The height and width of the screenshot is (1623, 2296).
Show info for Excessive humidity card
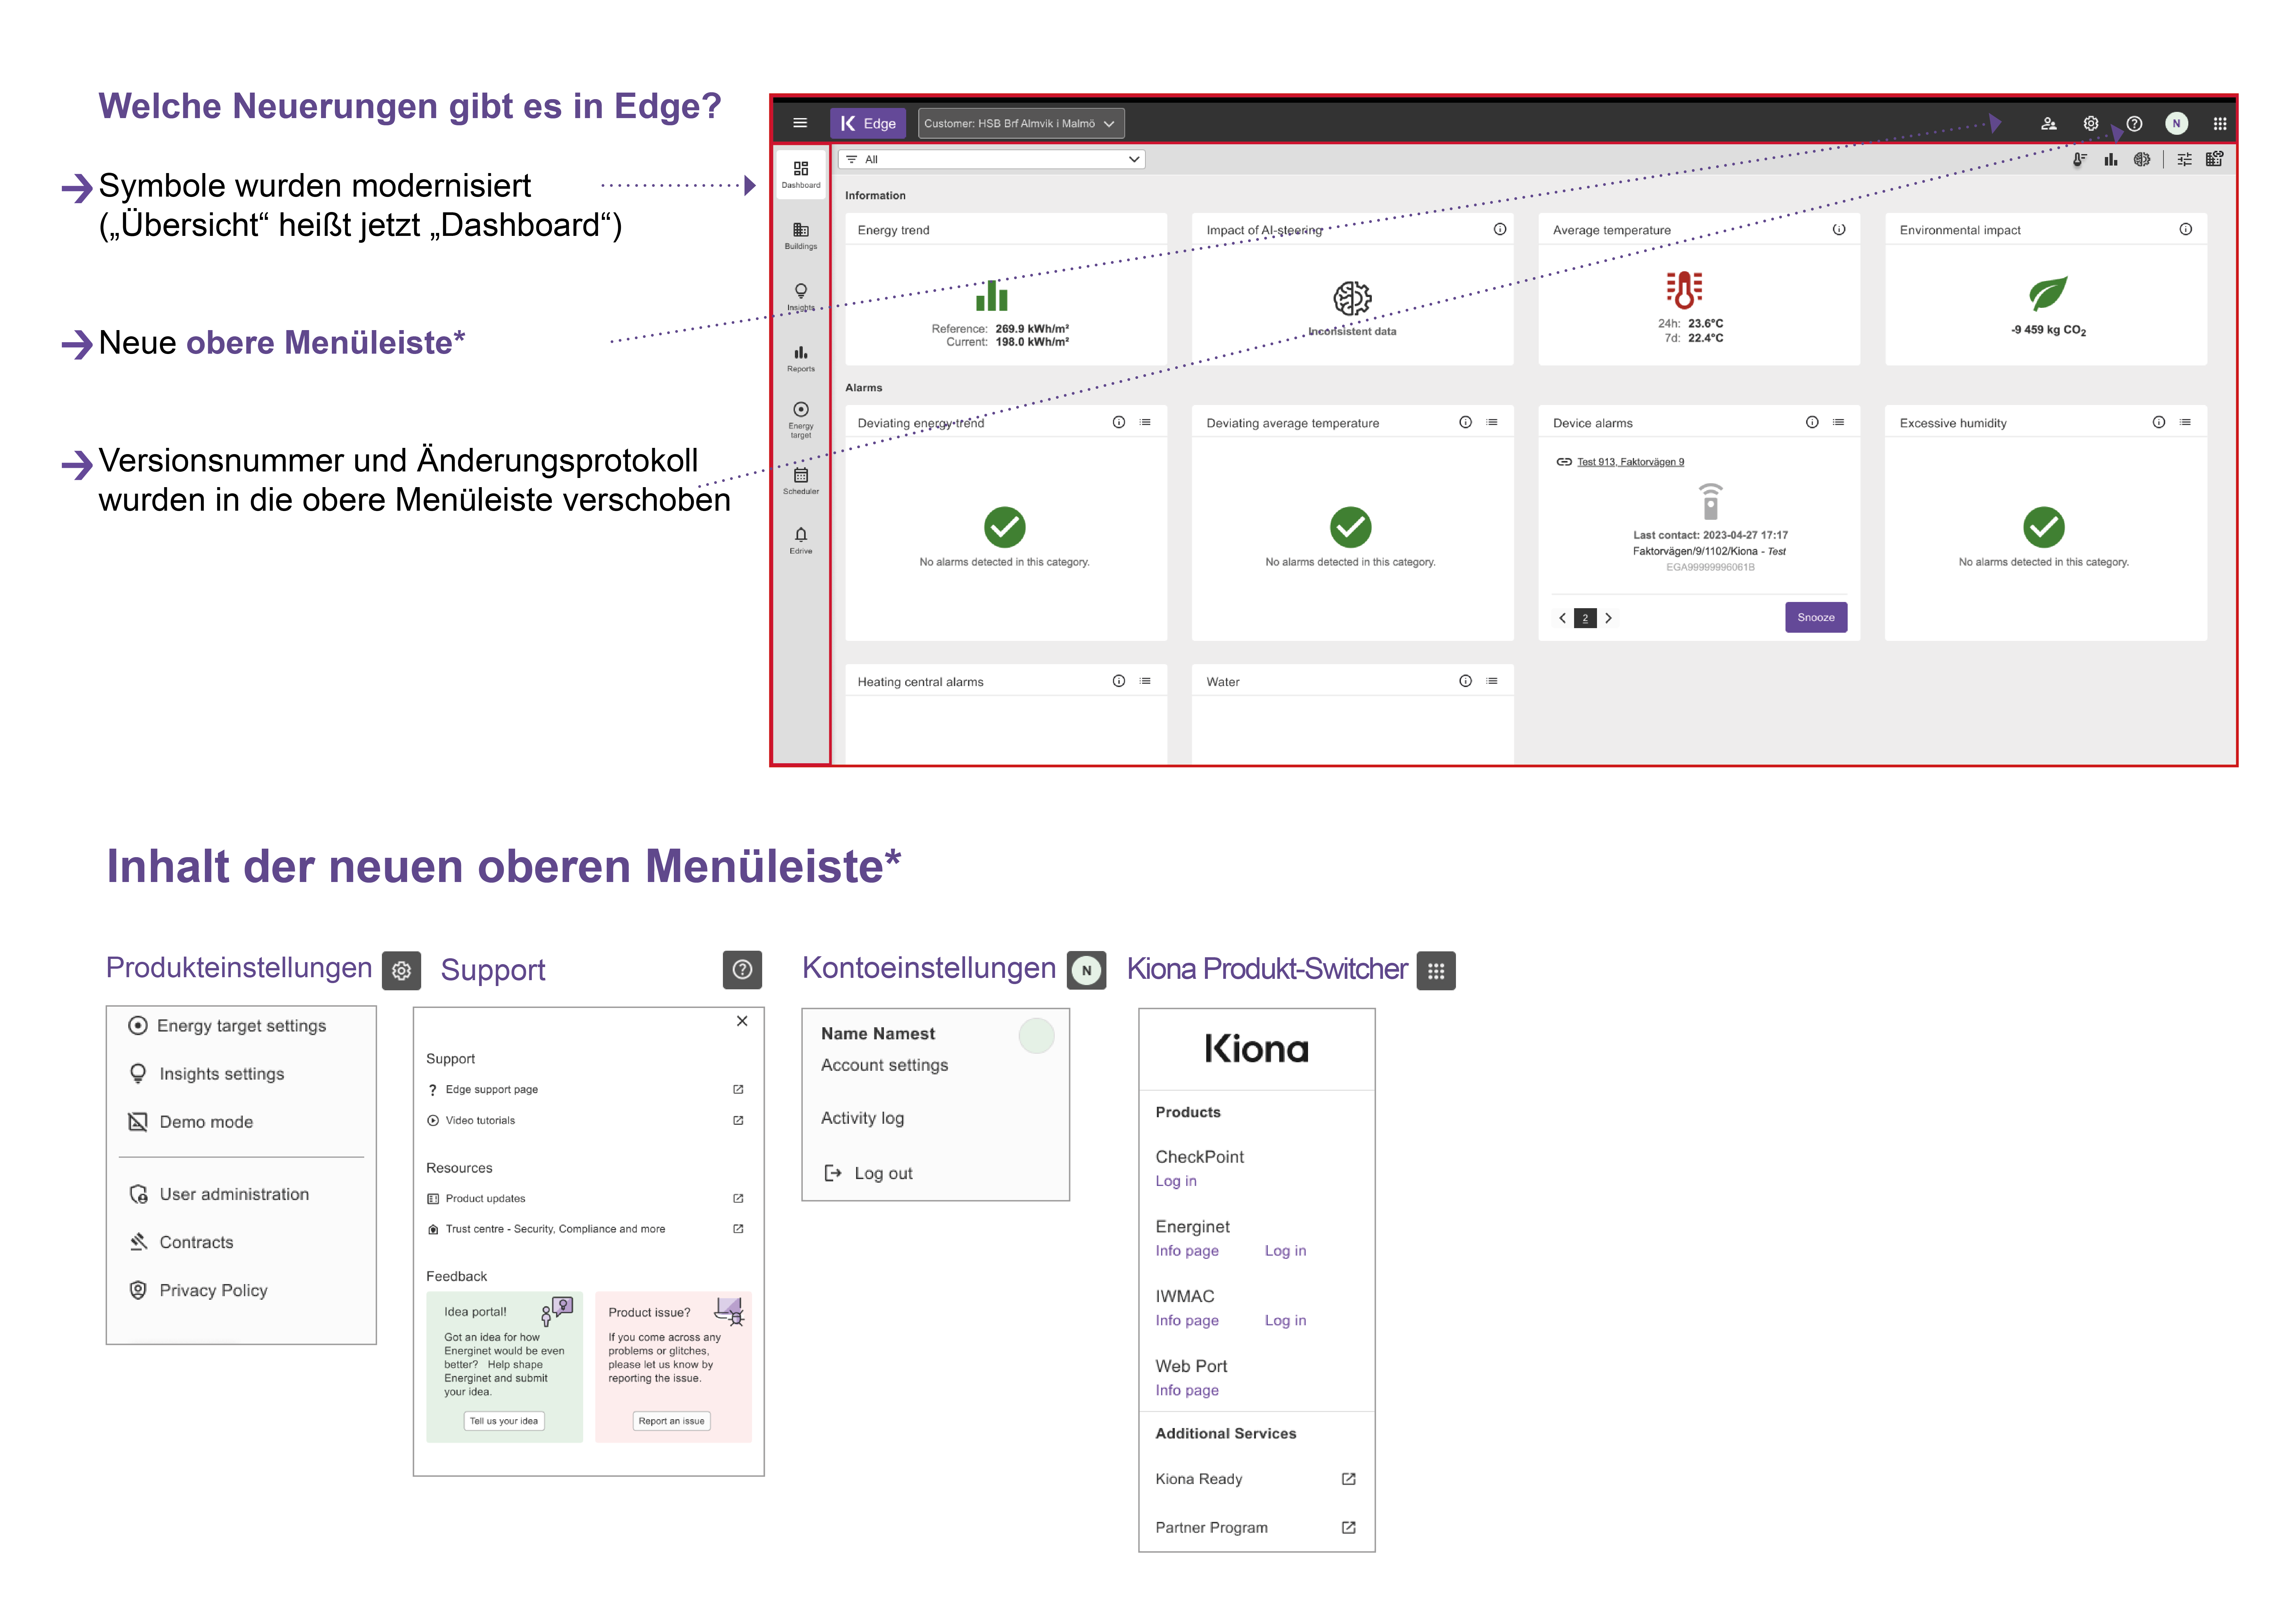(2159, 422)
